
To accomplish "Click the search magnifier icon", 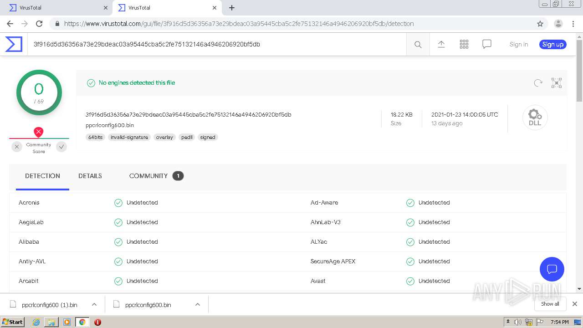I will 418,44.
